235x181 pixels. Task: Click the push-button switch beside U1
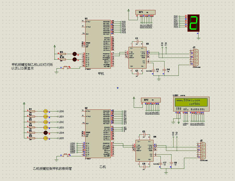coord(65,67)
